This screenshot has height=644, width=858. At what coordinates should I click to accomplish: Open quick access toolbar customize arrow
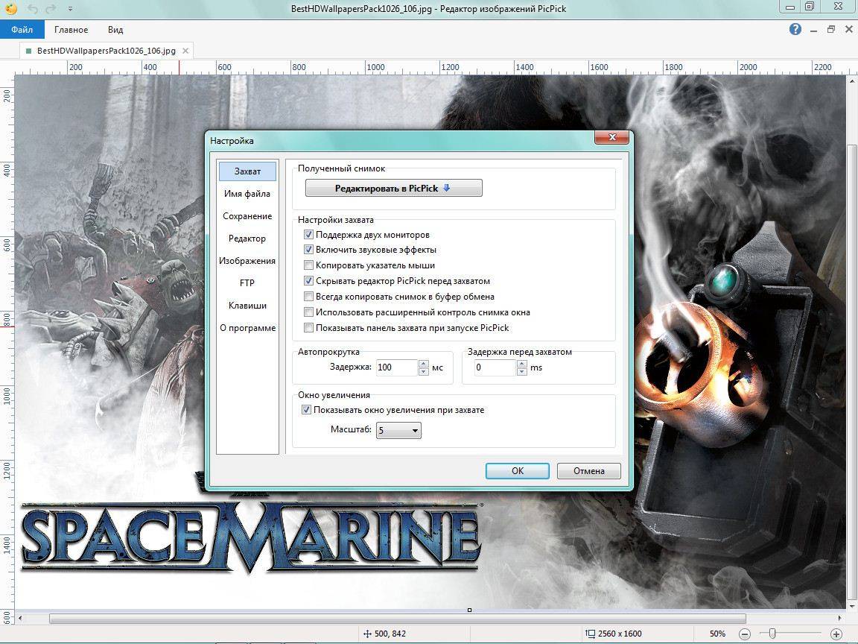click(x=70, y=9)
